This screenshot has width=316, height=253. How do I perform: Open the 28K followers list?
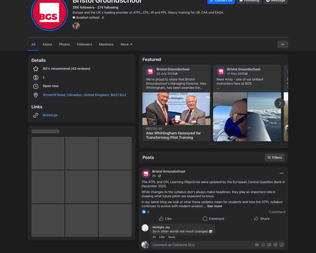click(83, 7)
